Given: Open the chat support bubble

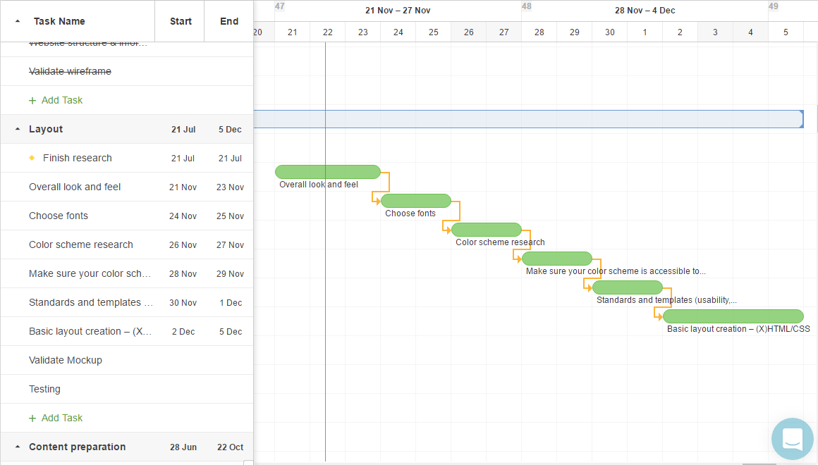Looking at the screenshot, I should 793,439.
